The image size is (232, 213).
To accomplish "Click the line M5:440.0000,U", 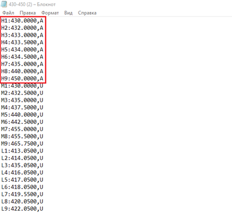I will click(22, 115).
